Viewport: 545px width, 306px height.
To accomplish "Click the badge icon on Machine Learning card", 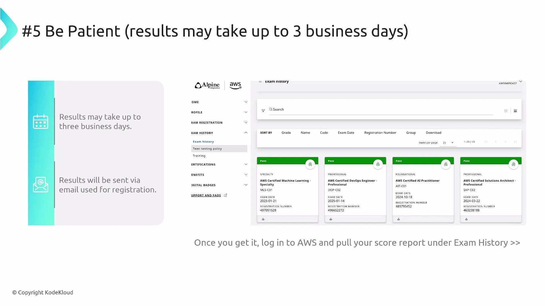I will point(310,164).
